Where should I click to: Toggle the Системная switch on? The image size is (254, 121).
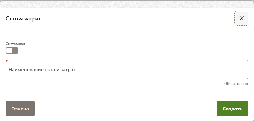pyautogui.click(x=12, y=51)
